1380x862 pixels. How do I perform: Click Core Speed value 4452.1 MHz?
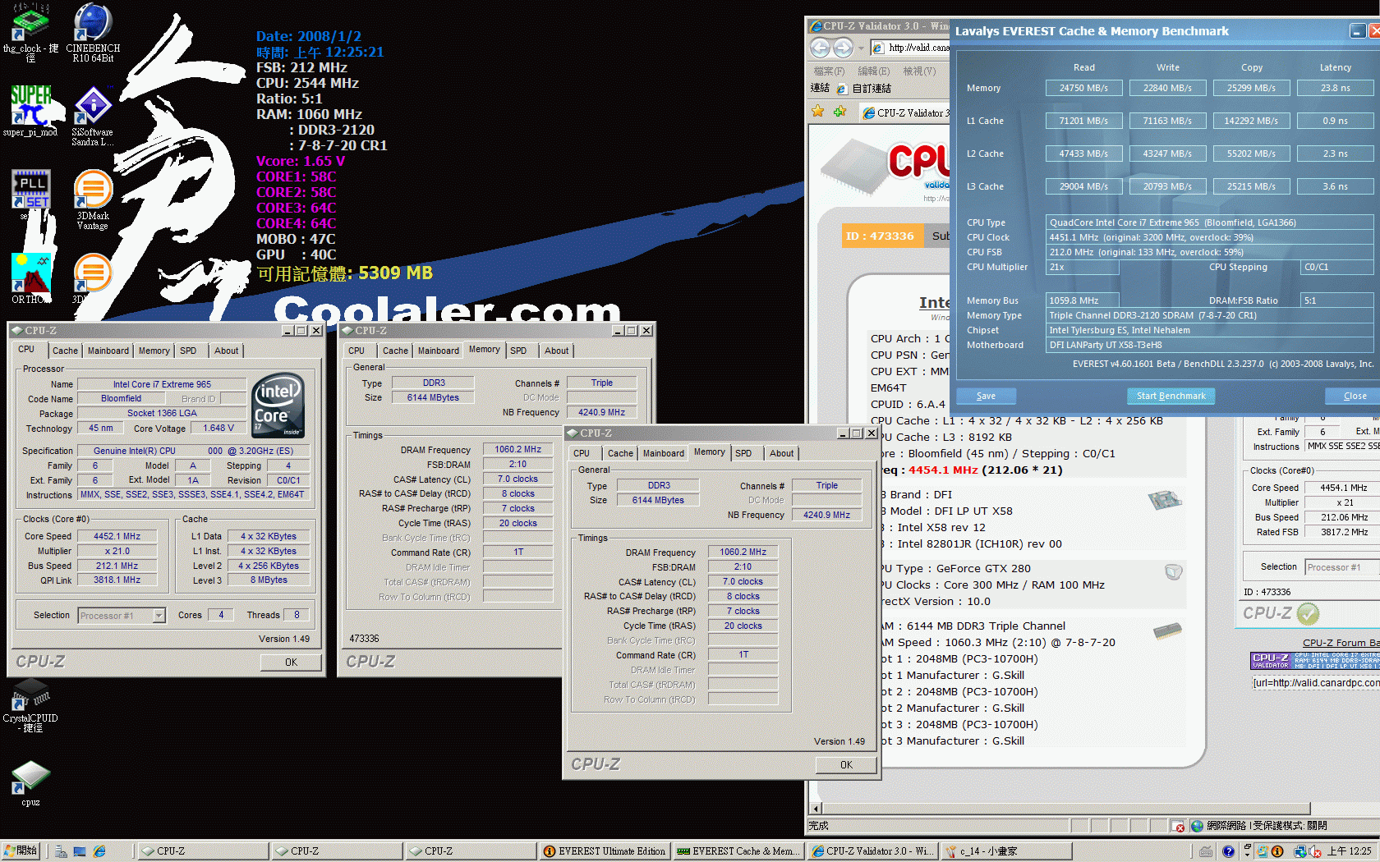click(117, 536)
